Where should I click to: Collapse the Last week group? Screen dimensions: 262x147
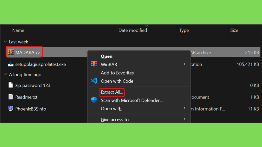[x=5, y=42]
